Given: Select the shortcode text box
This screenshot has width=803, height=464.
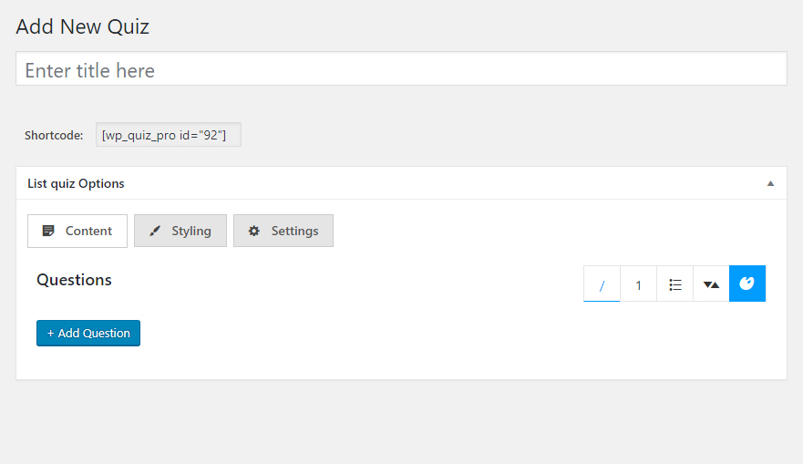Looking at the screenshot, I should pyautogui.click(x=169, y=135).
